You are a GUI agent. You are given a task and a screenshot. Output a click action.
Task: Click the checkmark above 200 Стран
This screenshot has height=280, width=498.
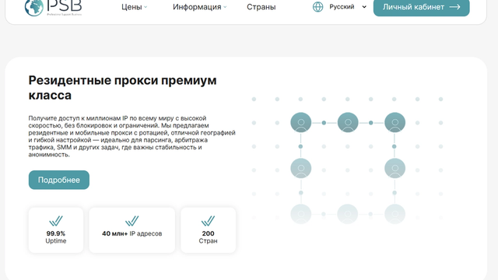(208, 221)
